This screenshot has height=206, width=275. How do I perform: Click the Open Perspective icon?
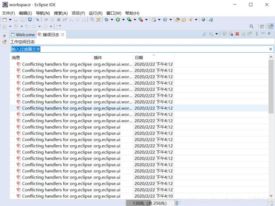coord(262,26)
